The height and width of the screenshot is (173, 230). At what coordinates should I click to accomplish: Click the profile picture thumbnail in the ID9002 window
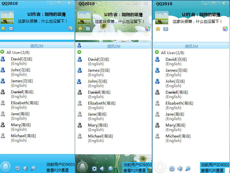[162, 18]
